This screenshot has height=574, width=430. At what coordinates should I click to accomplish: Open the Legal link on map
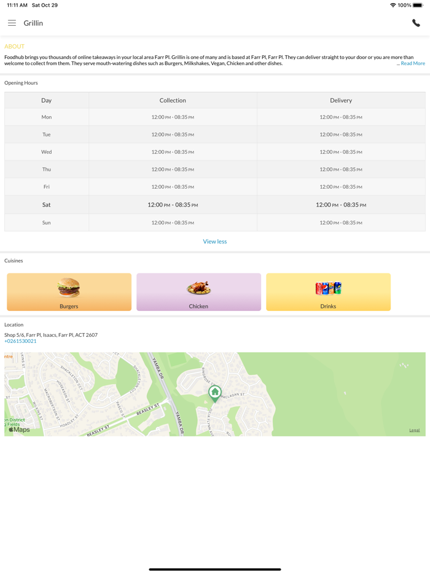(x=414, y=430)
